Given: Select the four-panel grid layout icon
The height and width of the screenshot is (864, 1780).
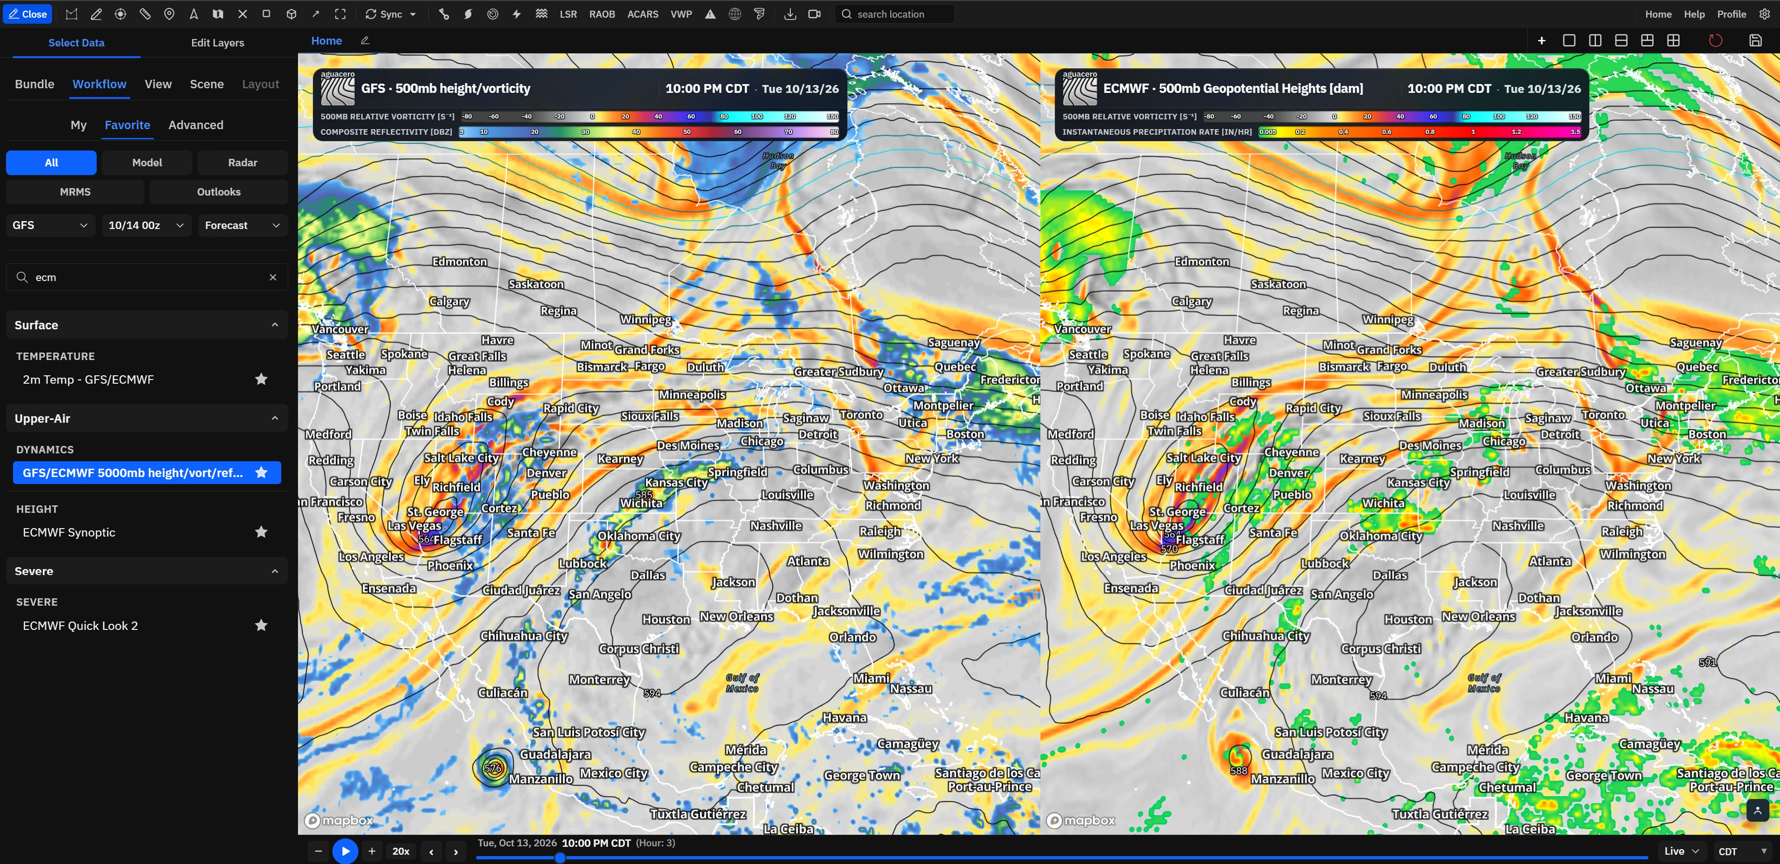Looking at the screenshot, I should (x=1673, y=41).
